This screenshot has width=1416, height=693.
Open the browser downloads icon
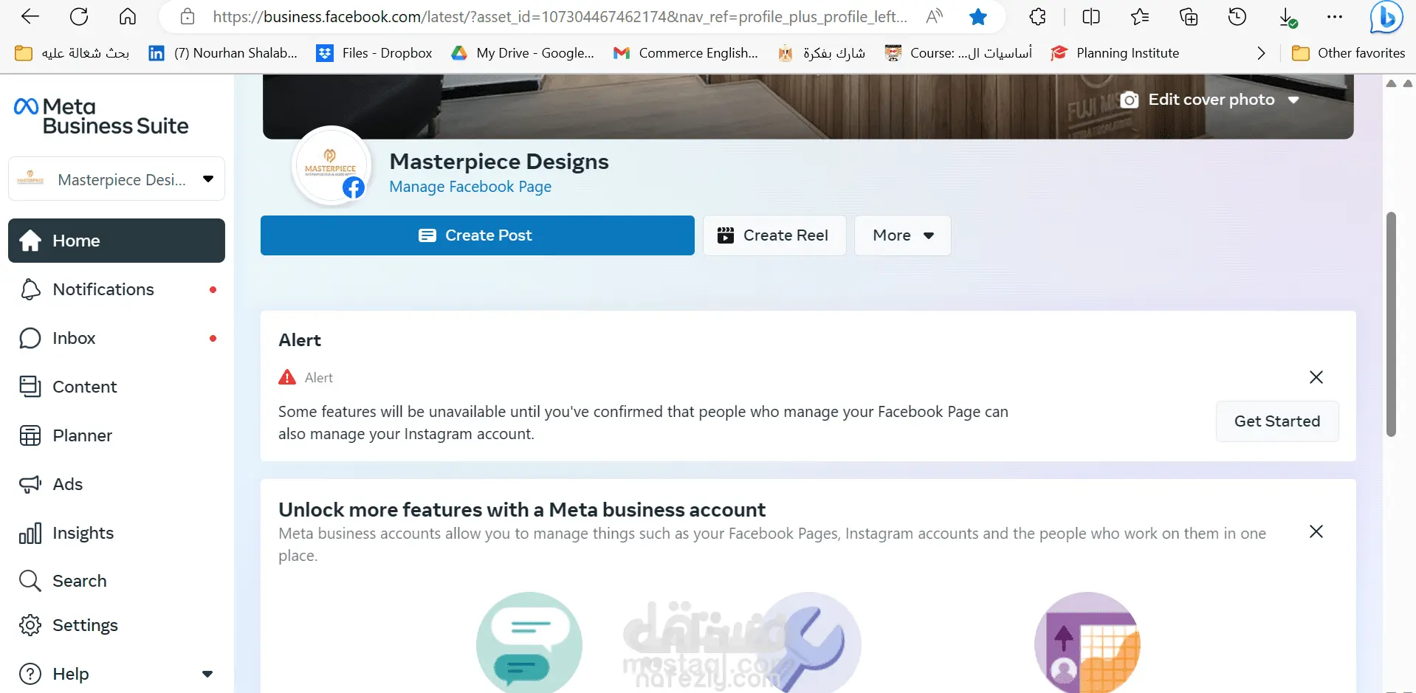pyautogui.click(x=1287, y=17)
